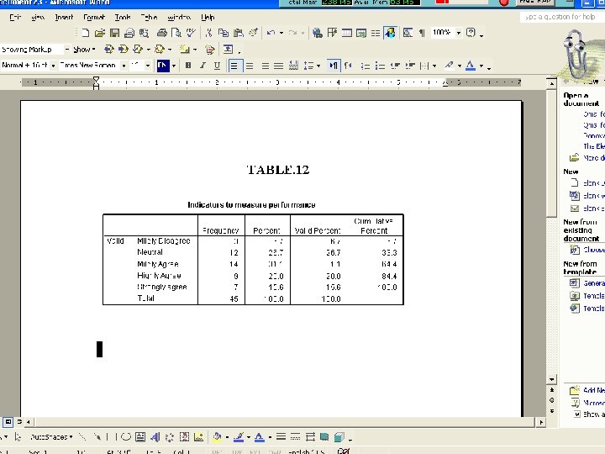Open a file with the folder icon
Image resolution: width=605 pixels, height=454 pixels.
tap(100, 33)
